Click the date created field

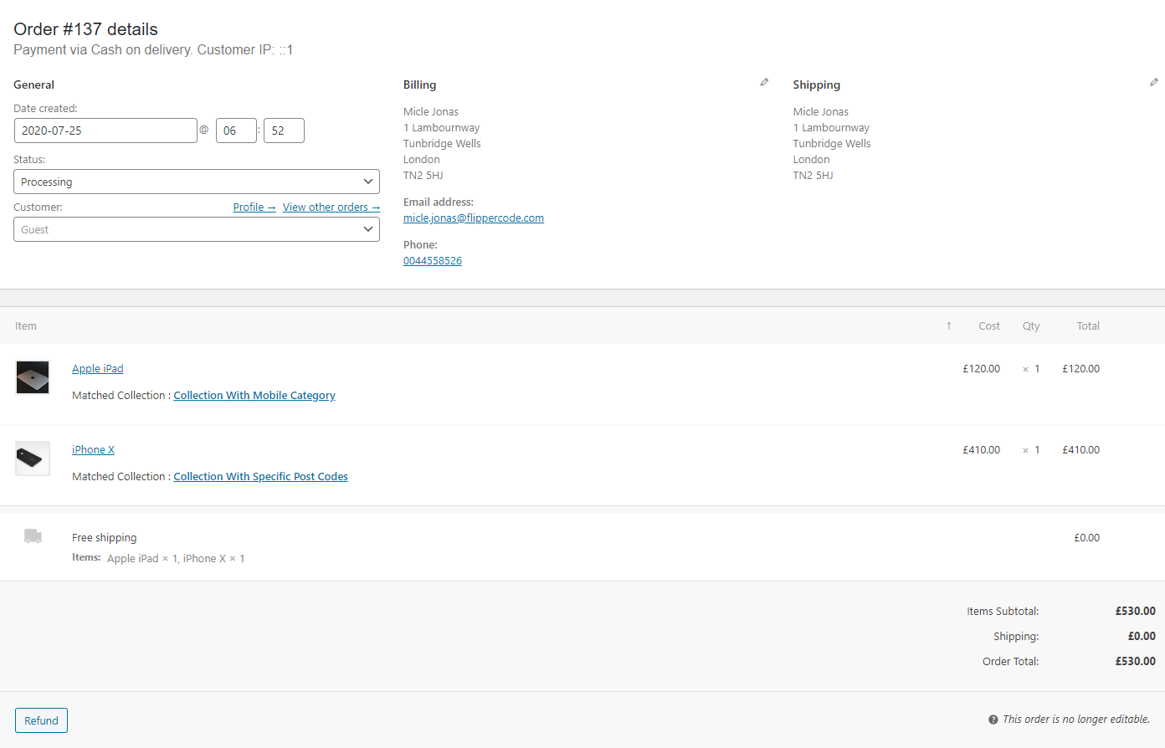pos(105,131)
